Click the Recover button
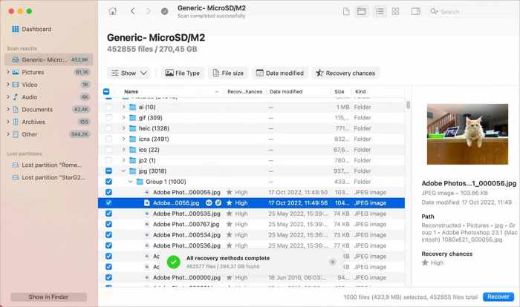This screenshot has height=307, width=520. (498, 297)
